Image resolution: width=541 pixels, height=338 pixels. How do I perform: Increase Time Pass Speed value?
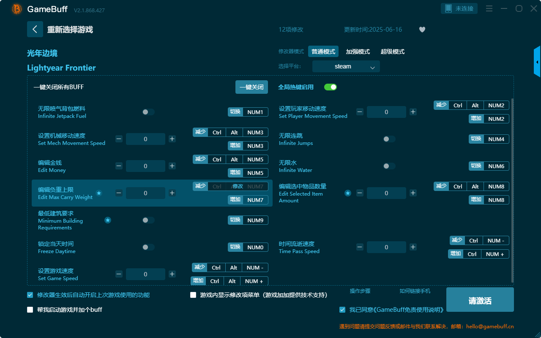point(413,247)
